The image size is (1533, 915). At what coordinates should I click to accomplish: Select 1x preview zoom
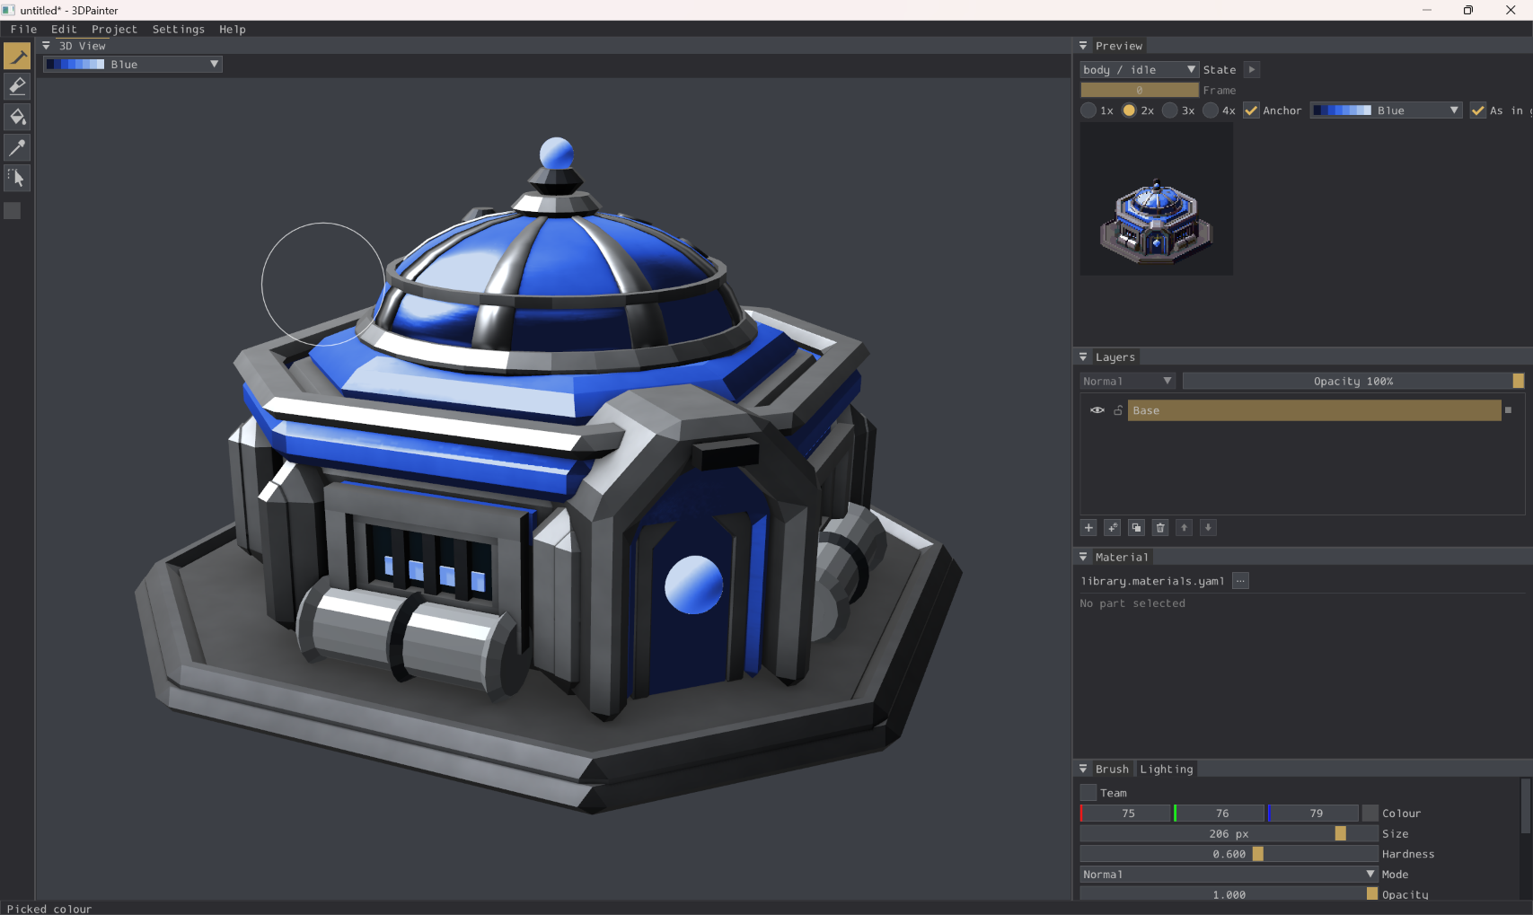click(1088, 110)
